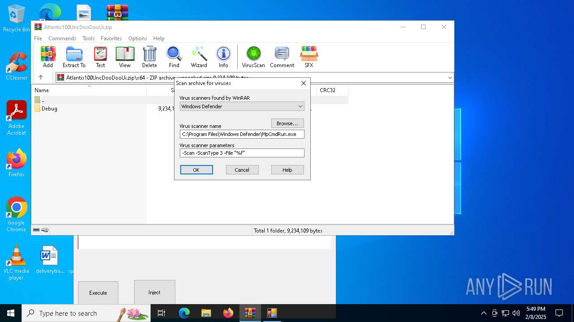574x322 pixels.
Task: Click the Info toolbar icon
Action: (223, 57)
